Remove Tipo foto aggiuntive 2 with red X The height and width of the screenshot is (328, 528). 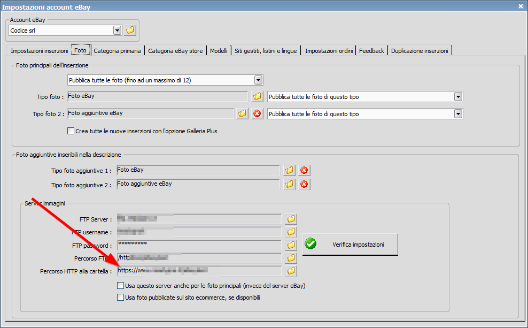[x=304, y=184]
